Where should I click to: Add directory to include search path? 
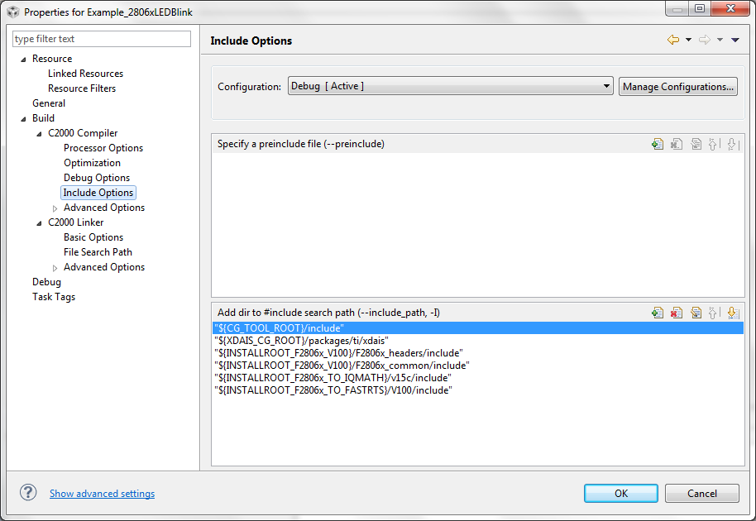658,313
